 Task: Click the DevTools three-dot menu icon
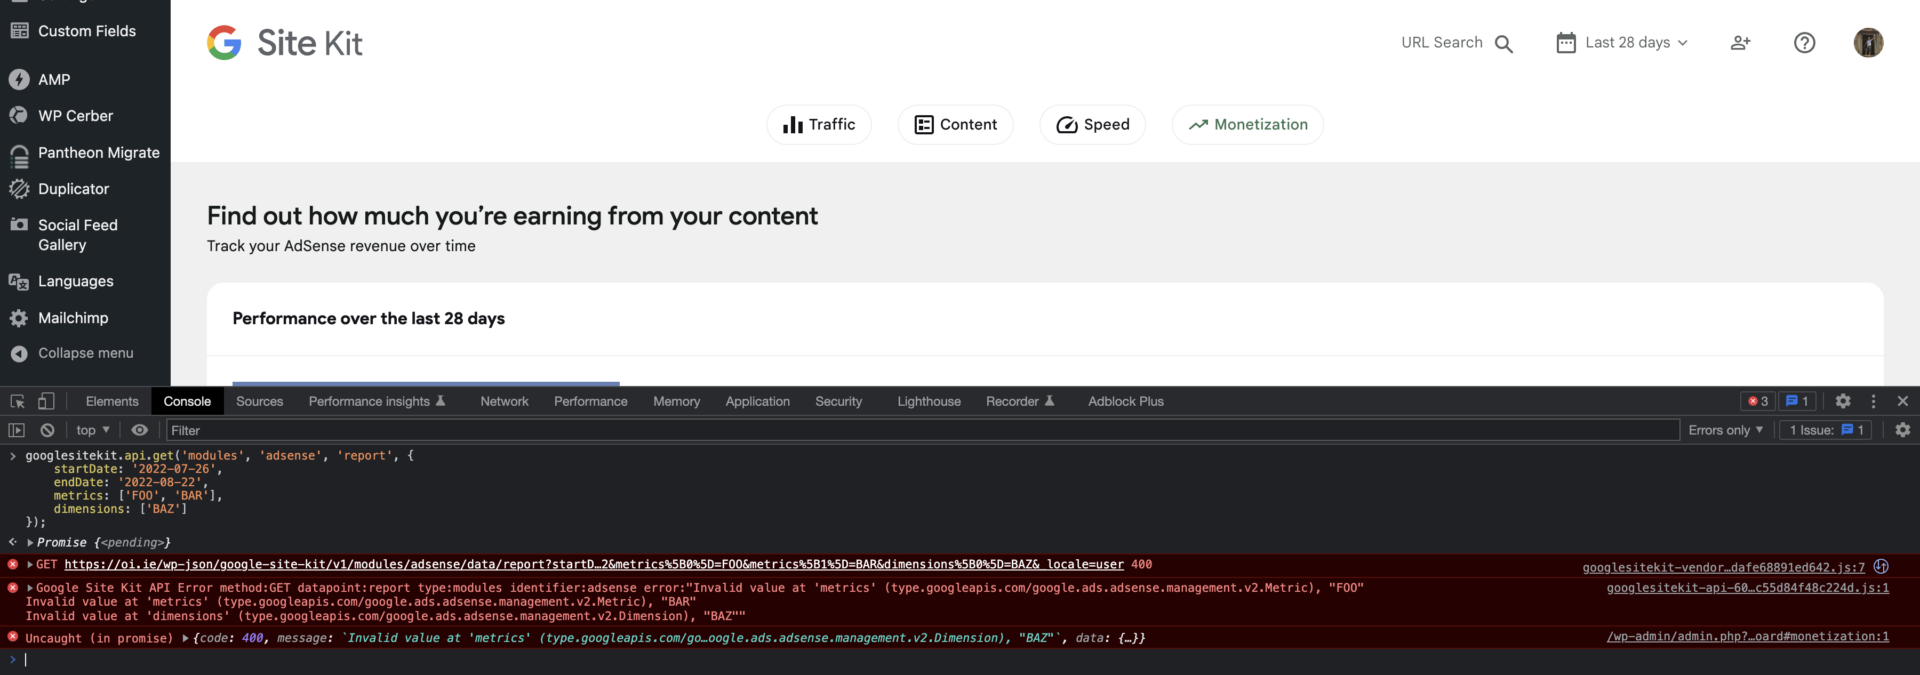pos(1873,401)
